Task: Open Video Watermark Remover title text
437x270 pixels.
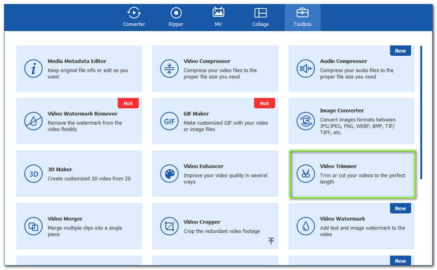Action: [82, 114]
